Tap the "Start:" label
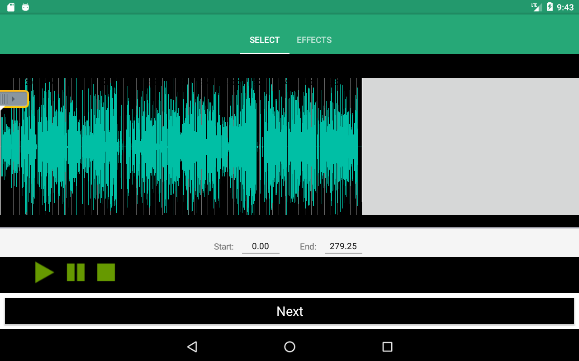 coord(224,247)
